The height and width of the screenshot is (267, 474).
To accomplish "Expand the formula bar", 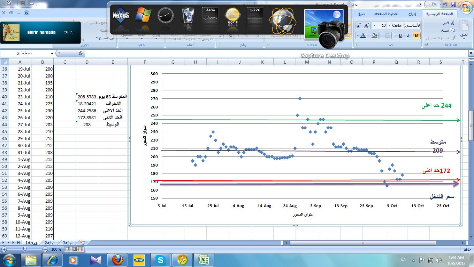I will pos(471,53).
